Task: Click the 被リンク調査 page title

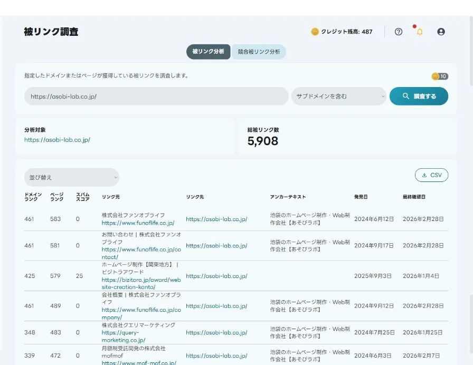Action: tap(51, 32)
